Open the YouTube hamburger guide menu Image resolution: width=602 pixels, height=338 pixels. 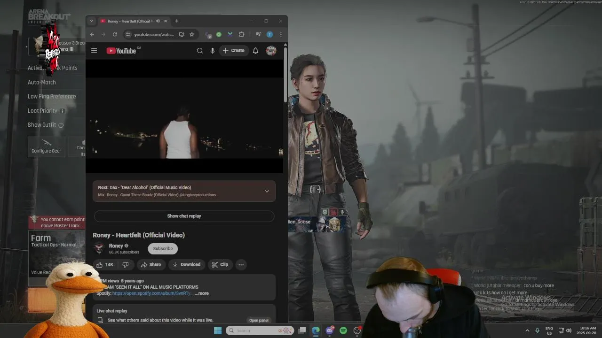click(x=94, y=51)
